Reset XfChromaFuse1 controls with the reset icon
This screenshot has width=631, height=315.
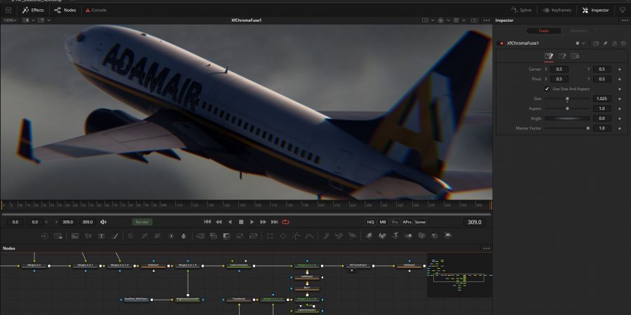click(623, 43)
